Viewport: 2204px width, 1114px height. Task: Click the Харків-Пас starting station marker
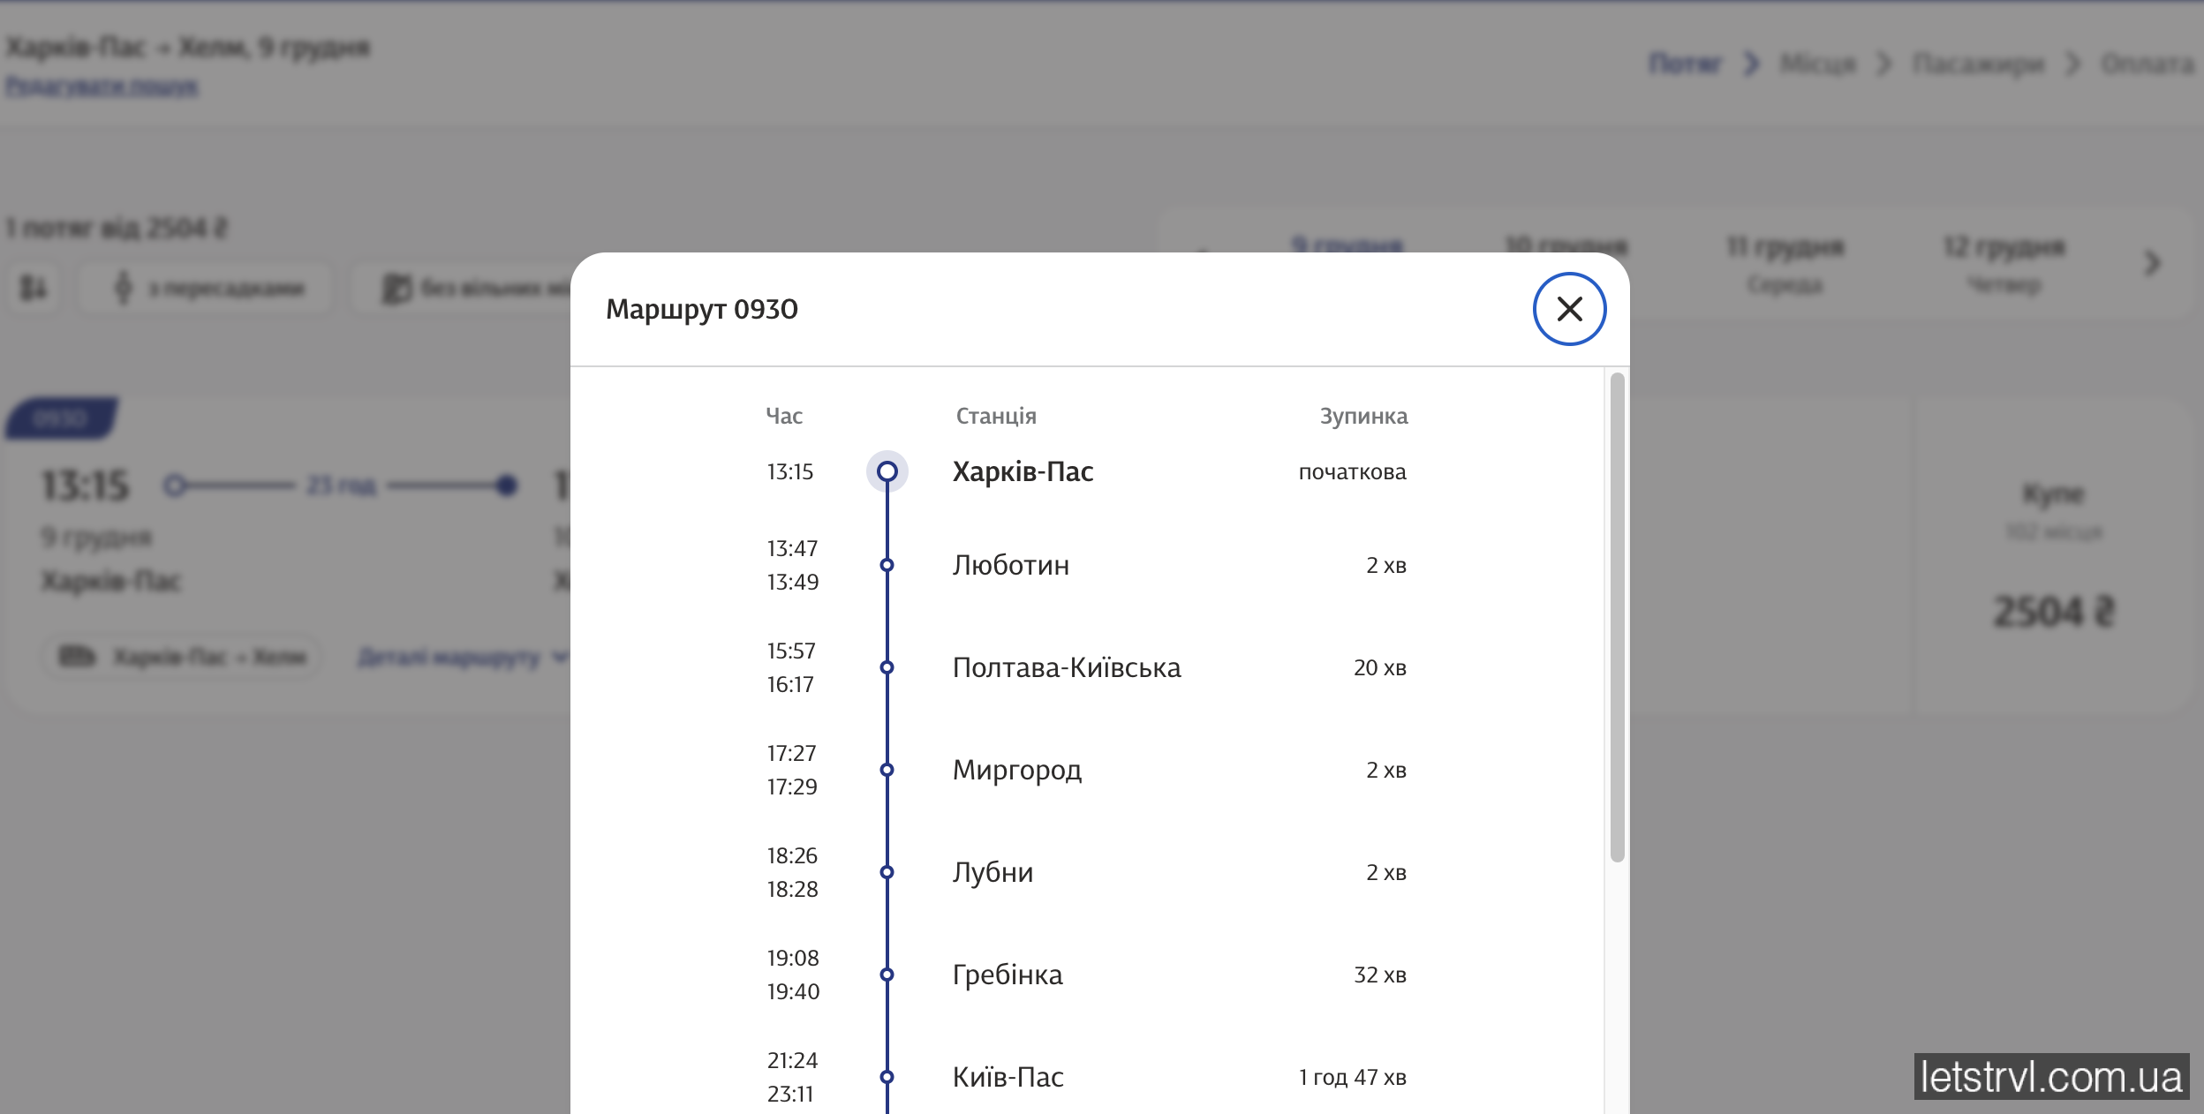[x=887, y=471]
